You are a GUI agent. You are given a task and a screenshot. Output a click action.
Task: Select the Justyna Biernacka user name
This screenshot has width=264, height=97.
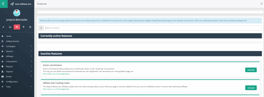click(x=17, y=20)
